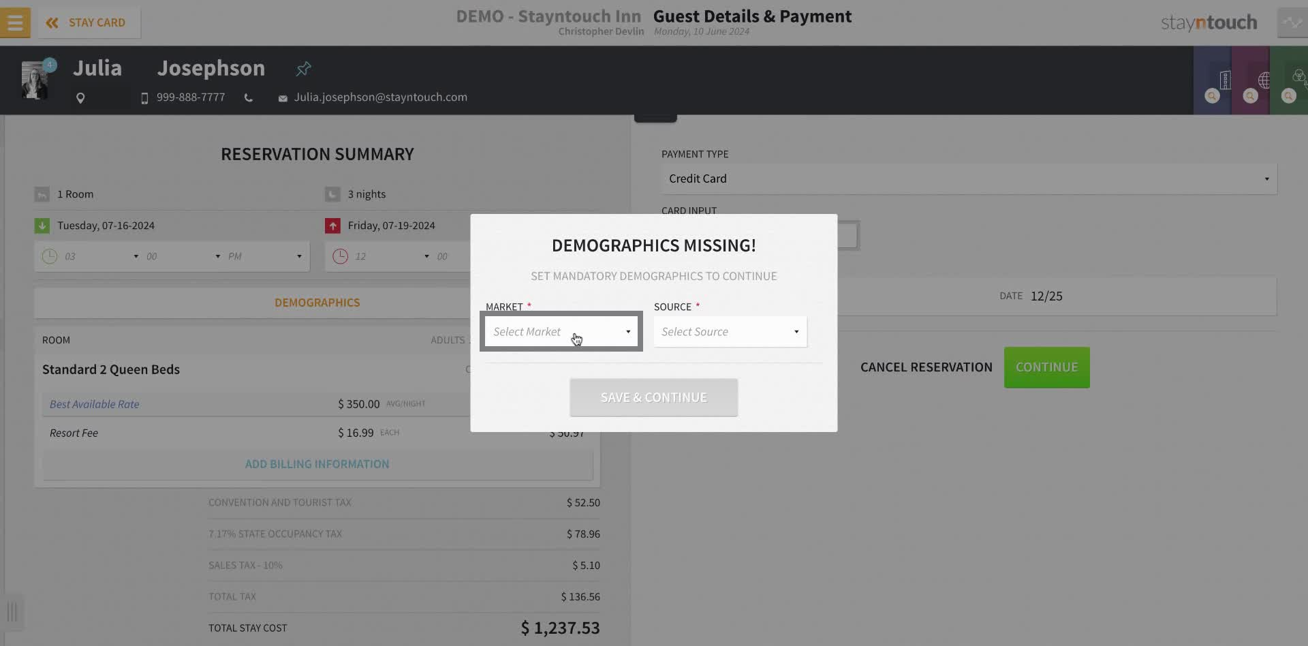Viewport: 1308px width, 646px height.
Task: Click the card expiry date 12/25
Action: click(x=1046, y=296)
